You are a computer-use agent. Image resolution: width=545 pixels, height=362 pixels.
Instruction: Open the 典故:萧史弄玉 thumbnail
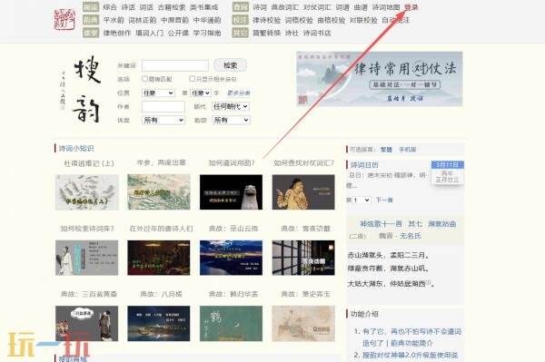coord(303,324)
